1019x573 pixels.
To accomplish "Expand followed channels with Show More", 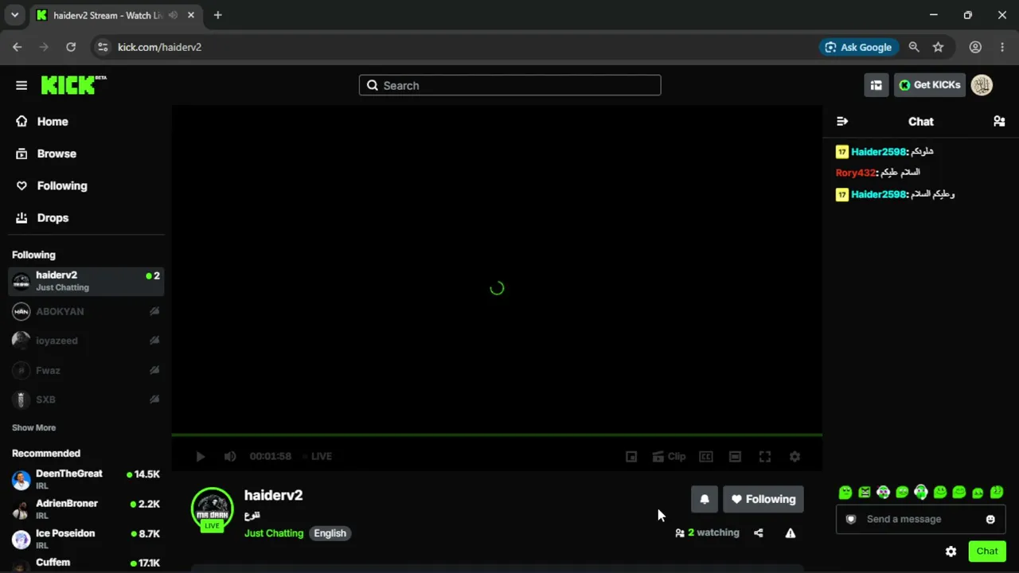I will [x=33, y=427].
